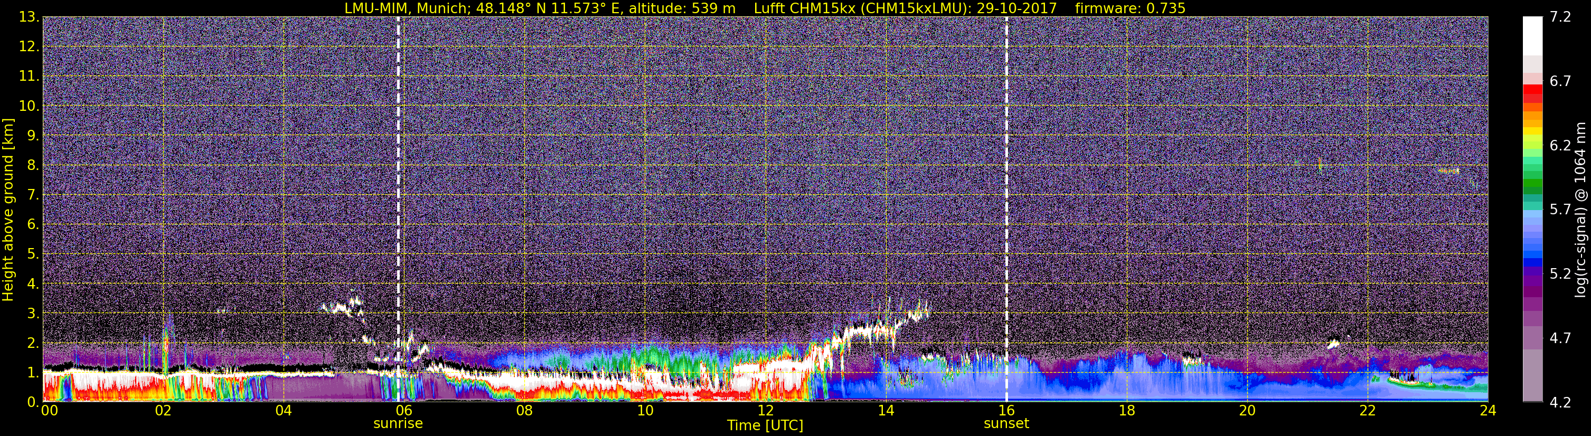
Task: Click the '1.' height tick label
Action: pos(32,372)
